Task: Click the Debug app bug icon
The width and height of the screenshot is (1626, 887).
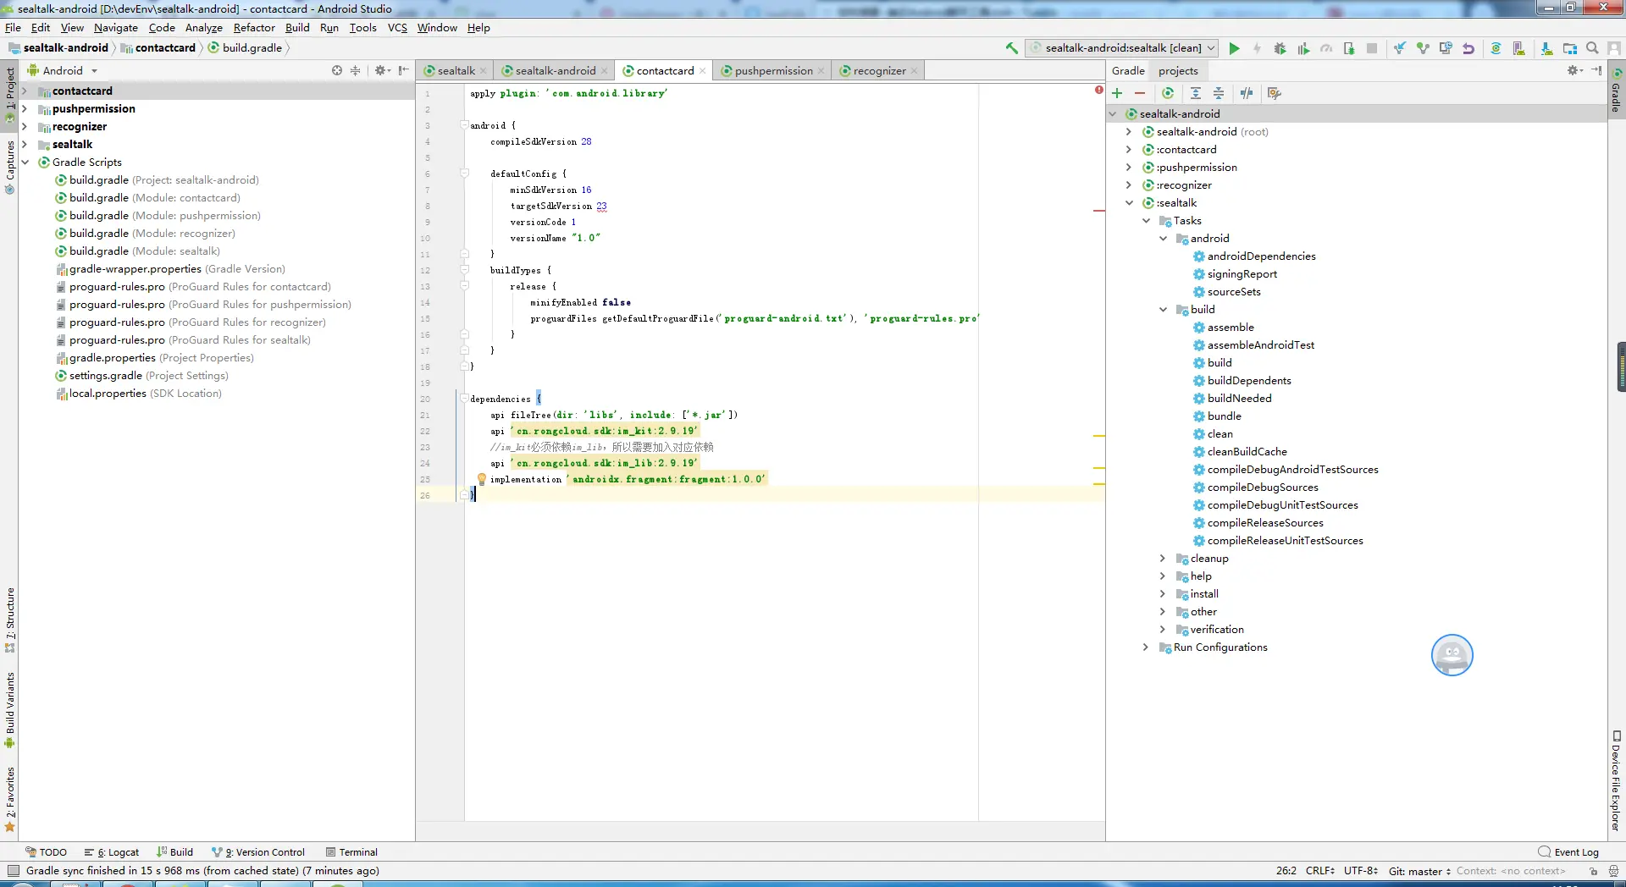Action: (x=1280, y=48)
